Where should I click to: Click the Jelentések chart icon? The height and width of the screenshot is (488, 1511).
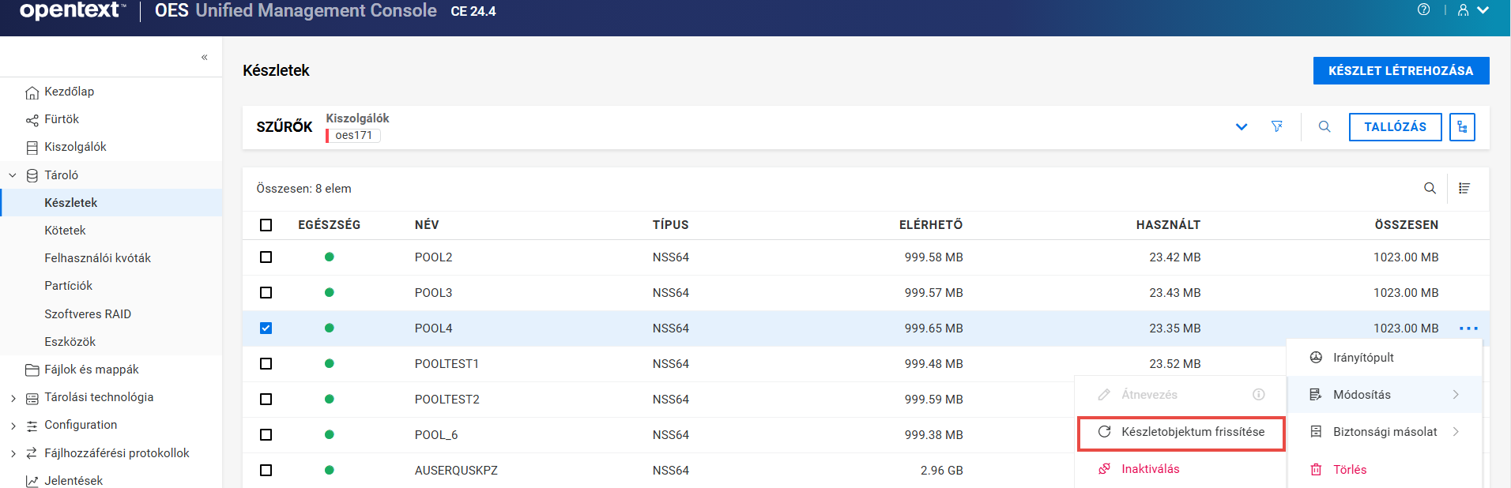(x=32, y=481)
